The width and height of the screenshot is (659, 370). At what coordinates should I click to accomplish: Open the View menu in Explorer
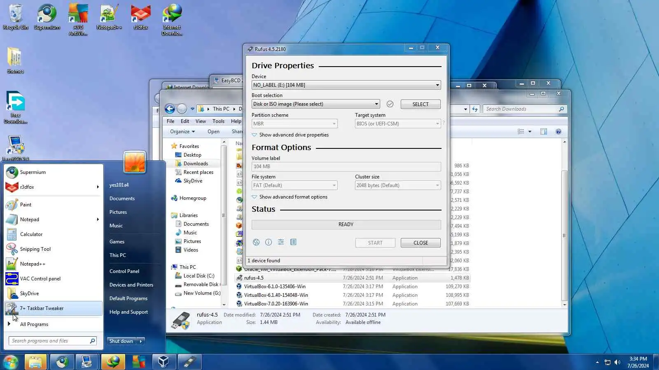pos(201,121)
